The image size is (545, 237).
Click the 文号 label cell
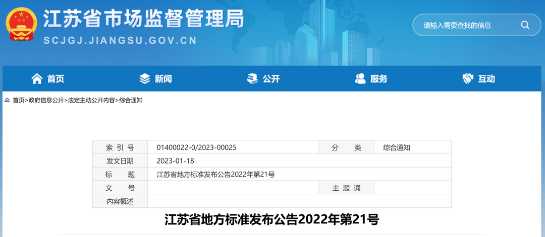pyautogui.click(x=120, y=188)
